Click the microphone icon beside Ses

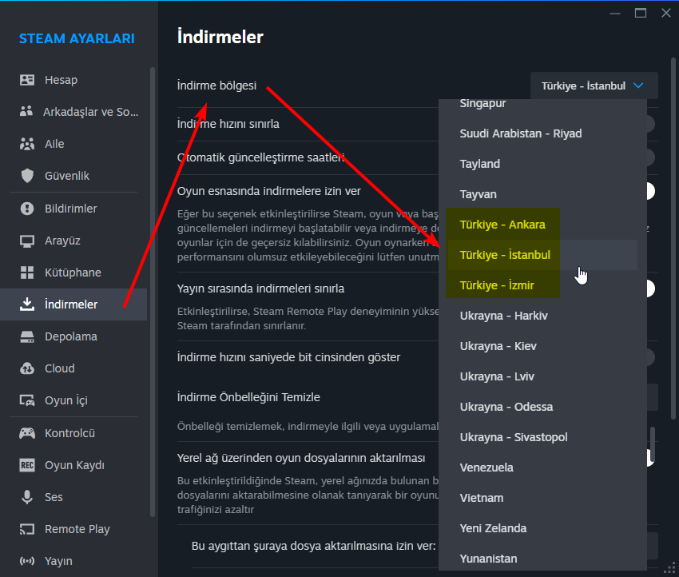click(27, 497)
